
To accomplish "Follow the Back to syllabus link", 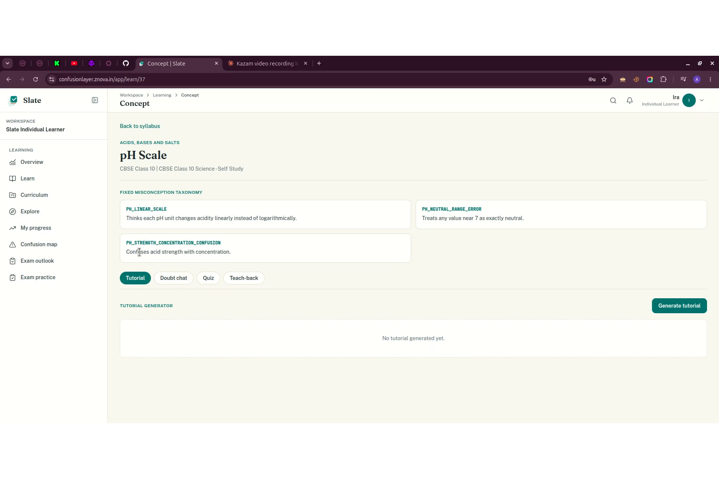I will pos(140,126).
